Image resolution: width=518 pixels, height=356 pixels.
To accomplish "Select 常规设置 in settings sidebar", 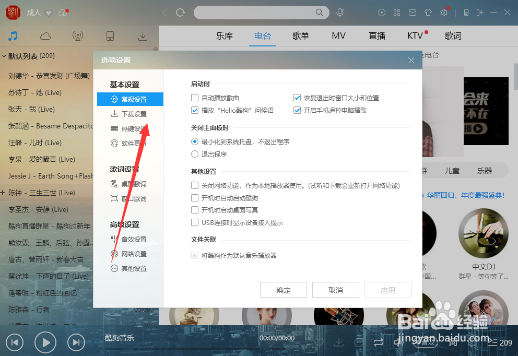I will pos(130,99).
